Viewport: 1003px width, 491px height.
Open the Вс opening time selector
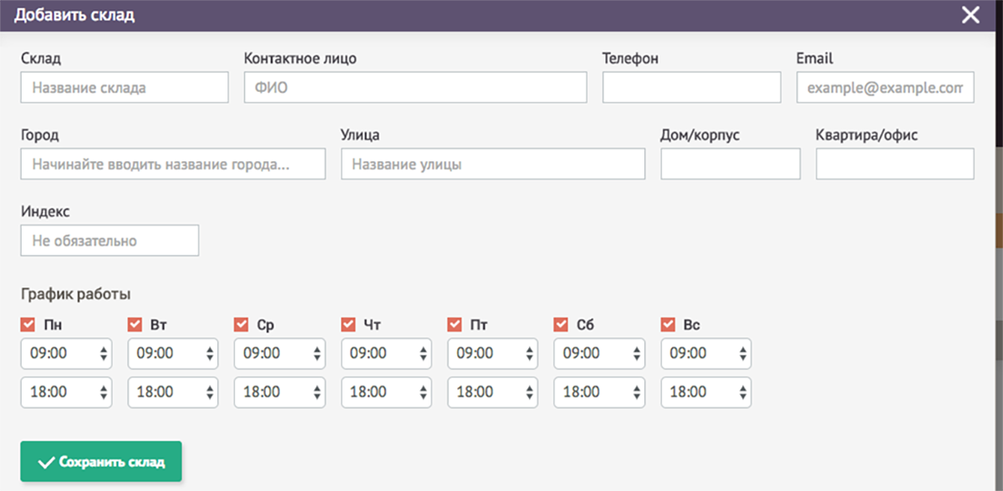click(705, 353)
